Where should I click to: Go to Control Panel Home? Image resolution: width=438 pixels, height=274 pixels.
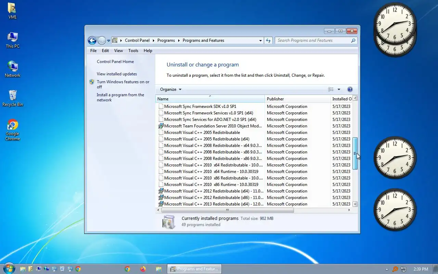[x=115, y=62]
